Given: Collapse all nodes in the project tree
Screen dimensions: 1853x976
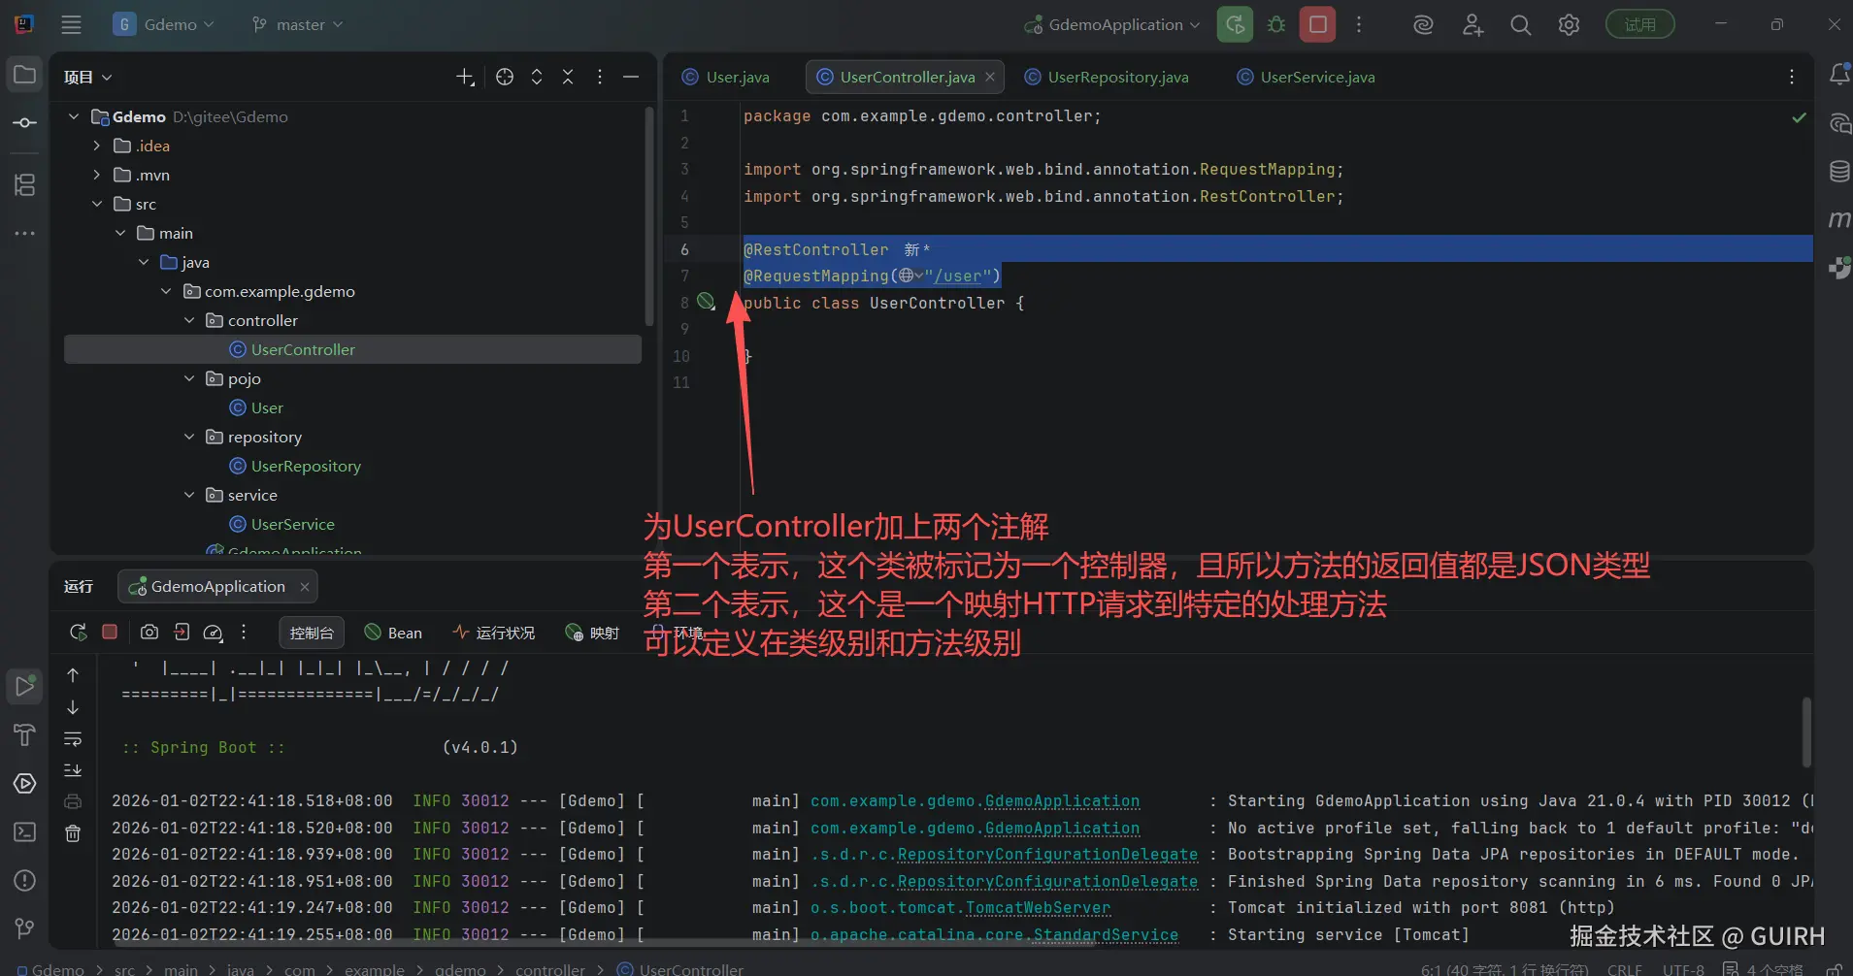Looking at the screenshot, I should [x=568, y=77].
